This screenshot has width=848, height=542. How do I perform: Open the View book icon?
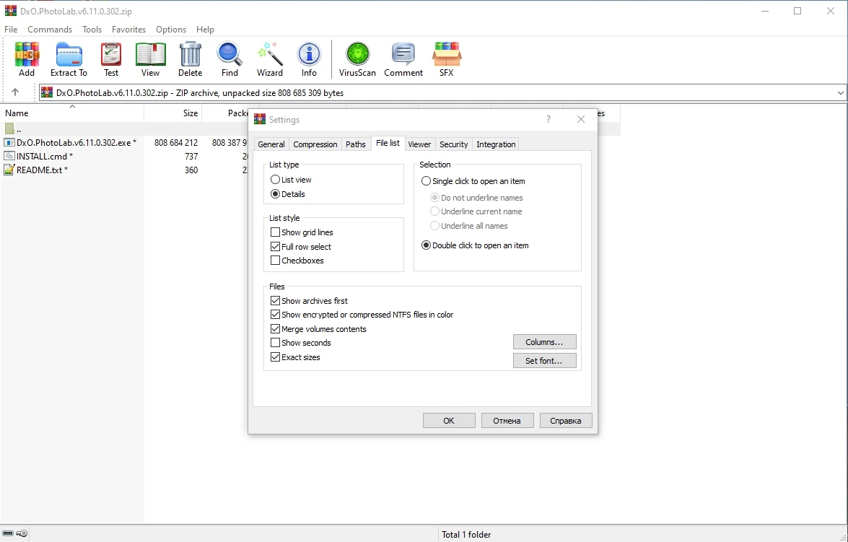[x=150, y=54]
